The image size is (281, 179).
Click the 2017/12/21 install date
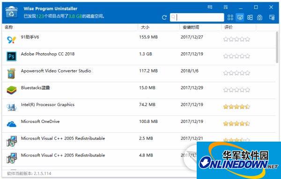coord(192,138)
